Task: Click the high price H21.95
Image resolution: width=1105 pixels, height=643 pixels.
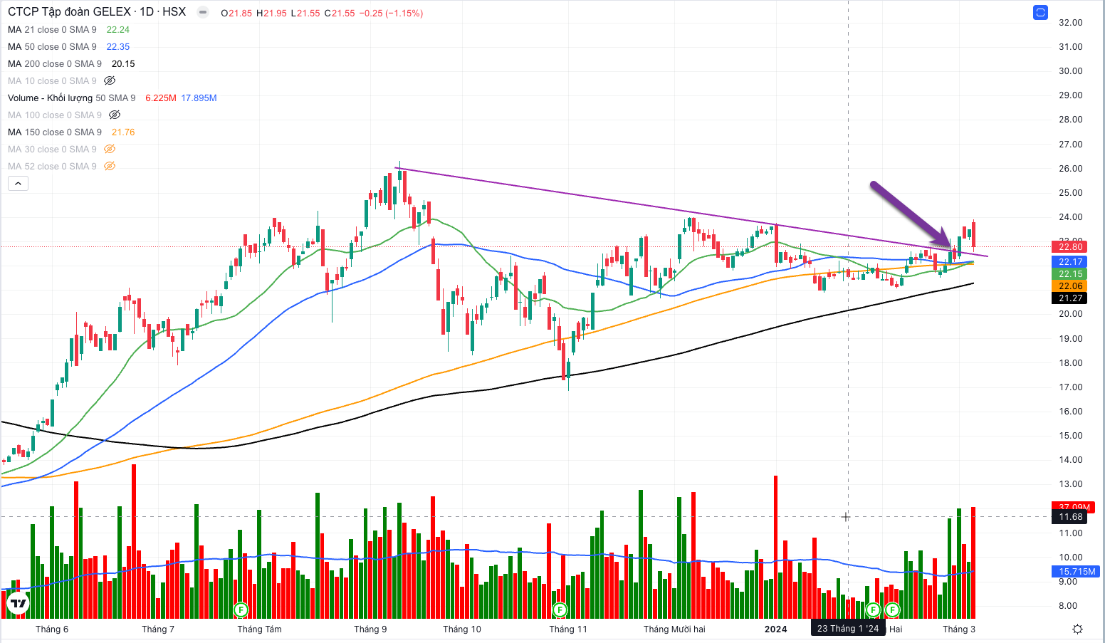Action: [x=272, y=13]
